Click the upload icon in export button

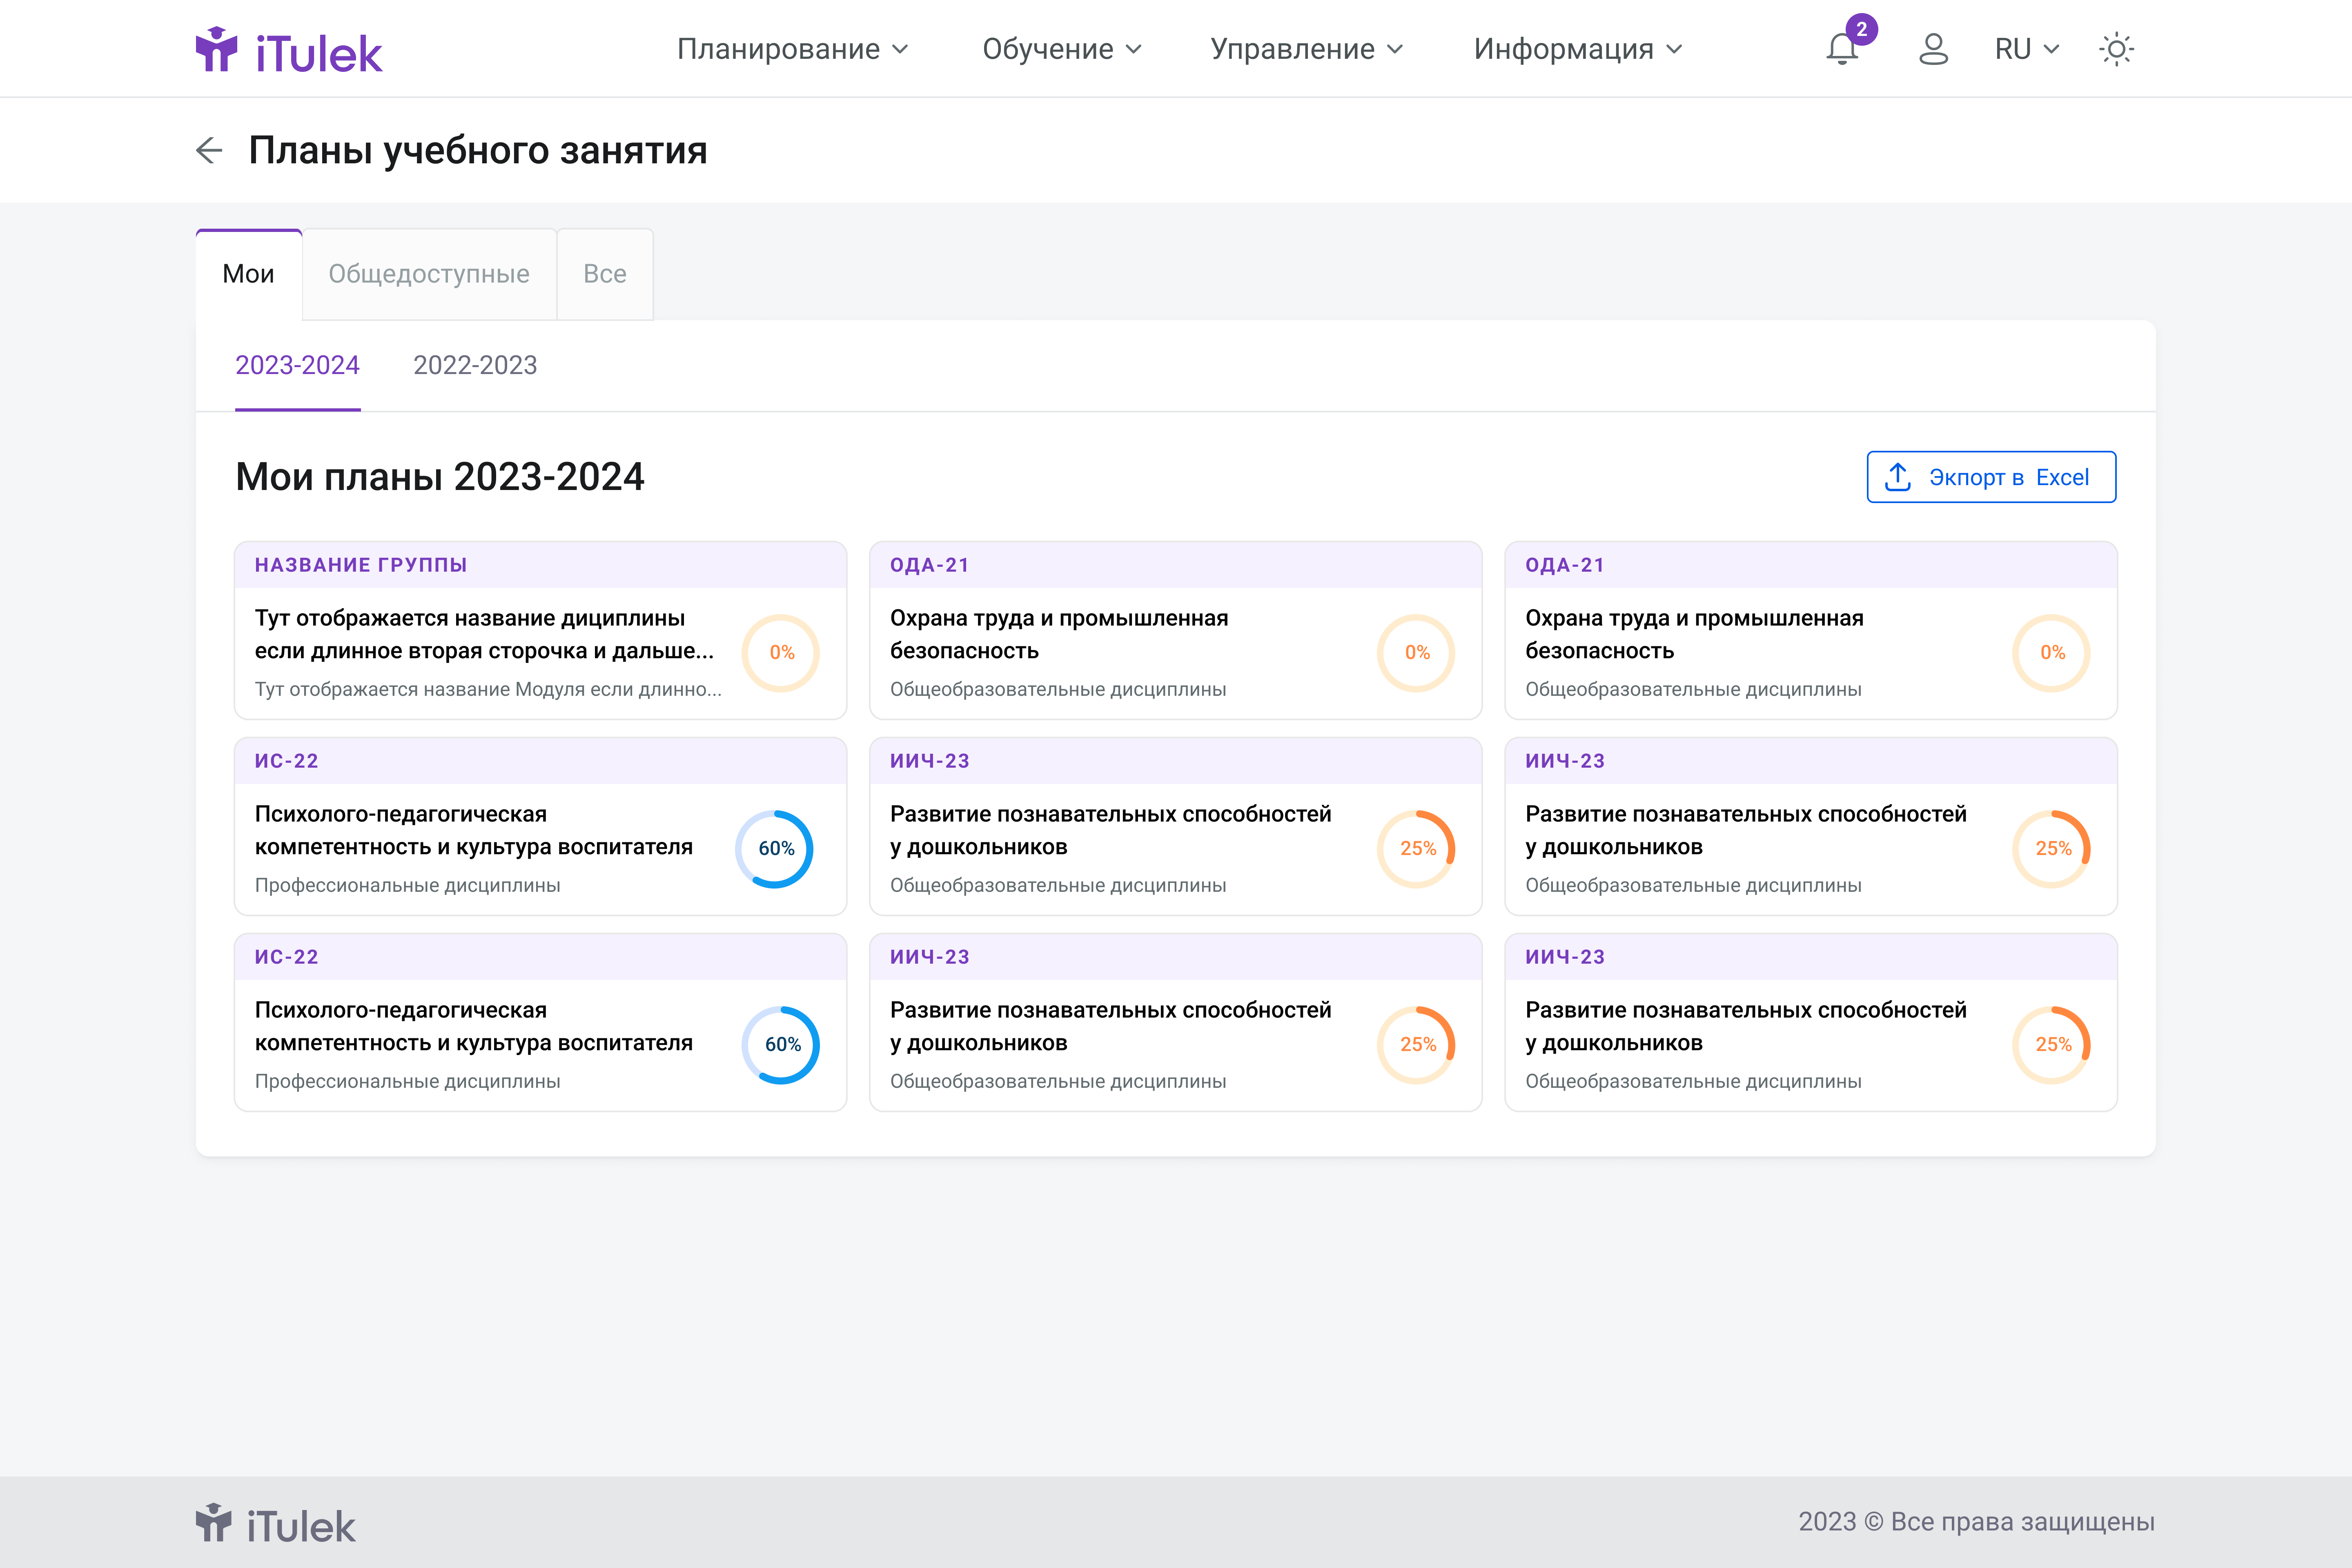click(x=1897, y=477)
